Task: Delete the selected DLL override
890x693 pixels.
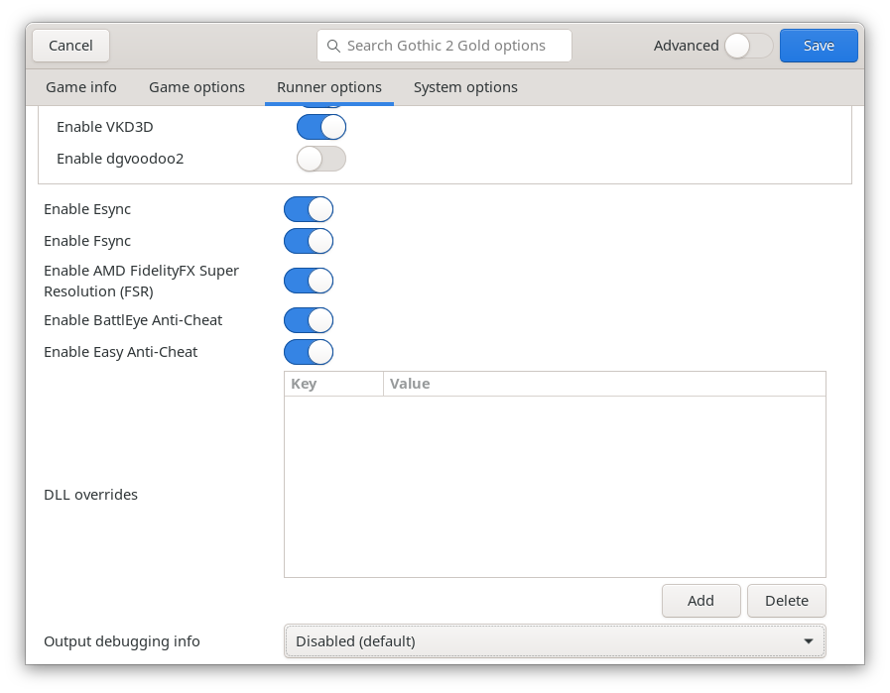Action: (787, 600)
